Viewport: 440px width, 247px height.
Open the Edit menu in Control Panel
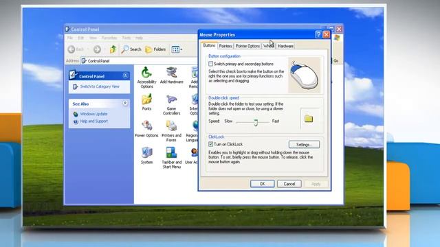[x=81, y=38]
